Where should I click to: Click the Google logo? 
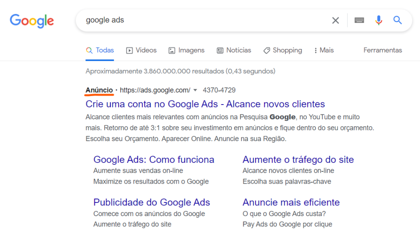[x=32, y=21]
